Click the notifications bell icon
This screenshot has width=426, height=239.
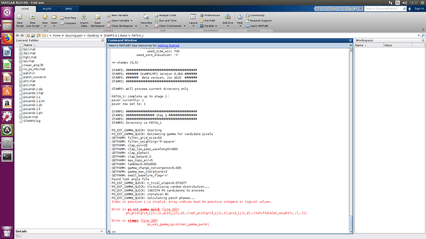tap(410, 9)
